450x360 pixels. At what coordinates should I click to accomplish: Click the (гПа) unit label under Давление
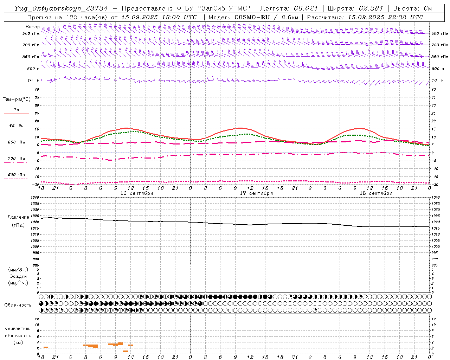click(18, 225)
